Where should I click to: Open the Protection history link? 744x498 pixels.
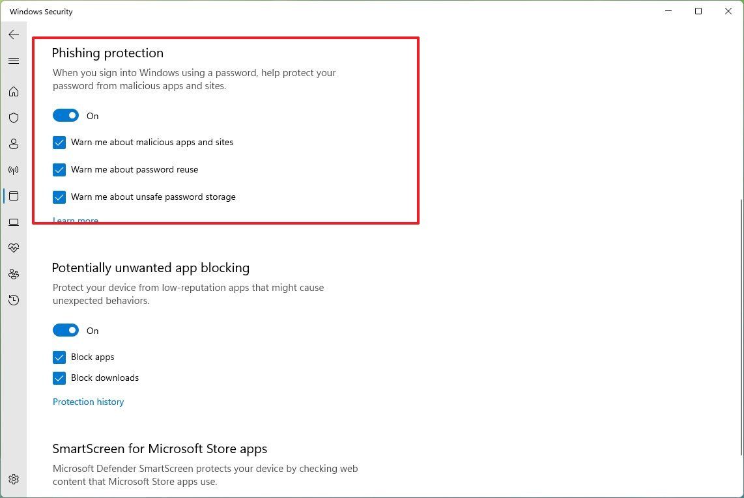point(88,402)
